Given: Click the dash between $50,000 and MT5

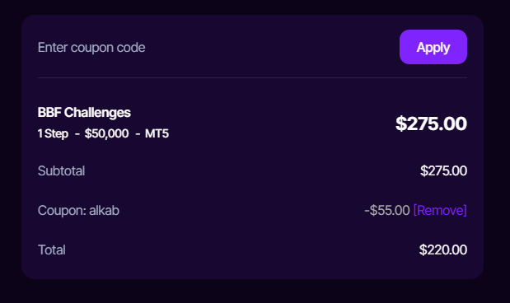Looking at the screenshot, I should 138,134.
